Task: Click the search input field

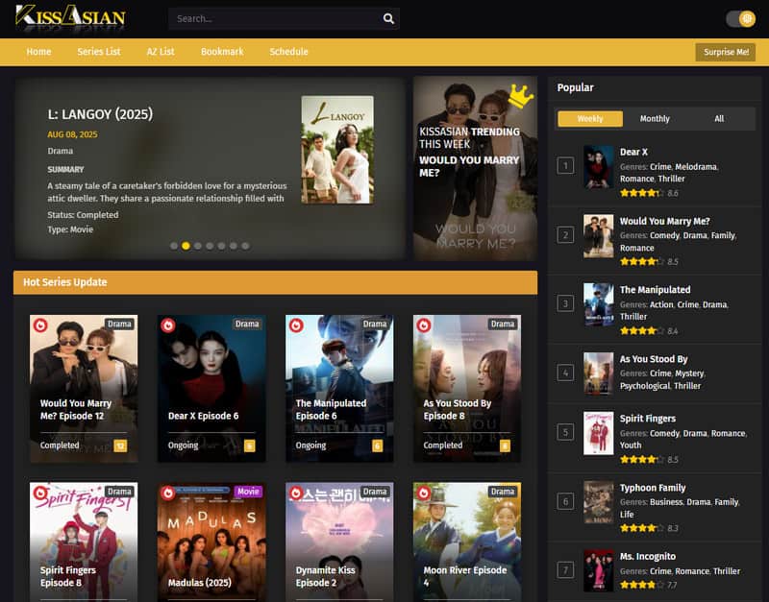Action: pyautogui.click(x=274, y=18)
